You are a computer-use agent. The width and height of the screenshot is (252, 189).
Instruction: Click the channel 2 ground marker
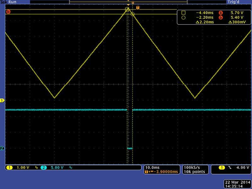point(3,148)
